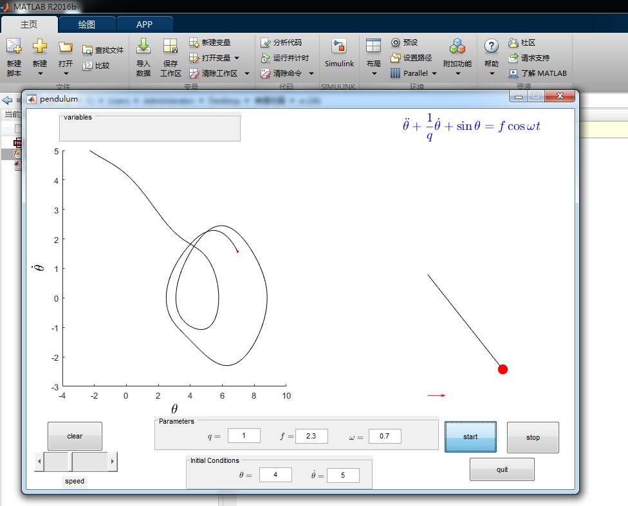Viewport: 628px width, 506px height.
Task: Switch to the APP tab
Action: pos(144,24)
